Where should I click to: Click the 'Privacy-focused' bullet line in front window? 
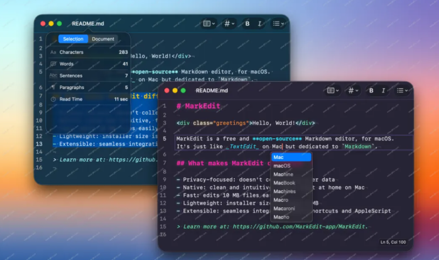tap(256, 180)
